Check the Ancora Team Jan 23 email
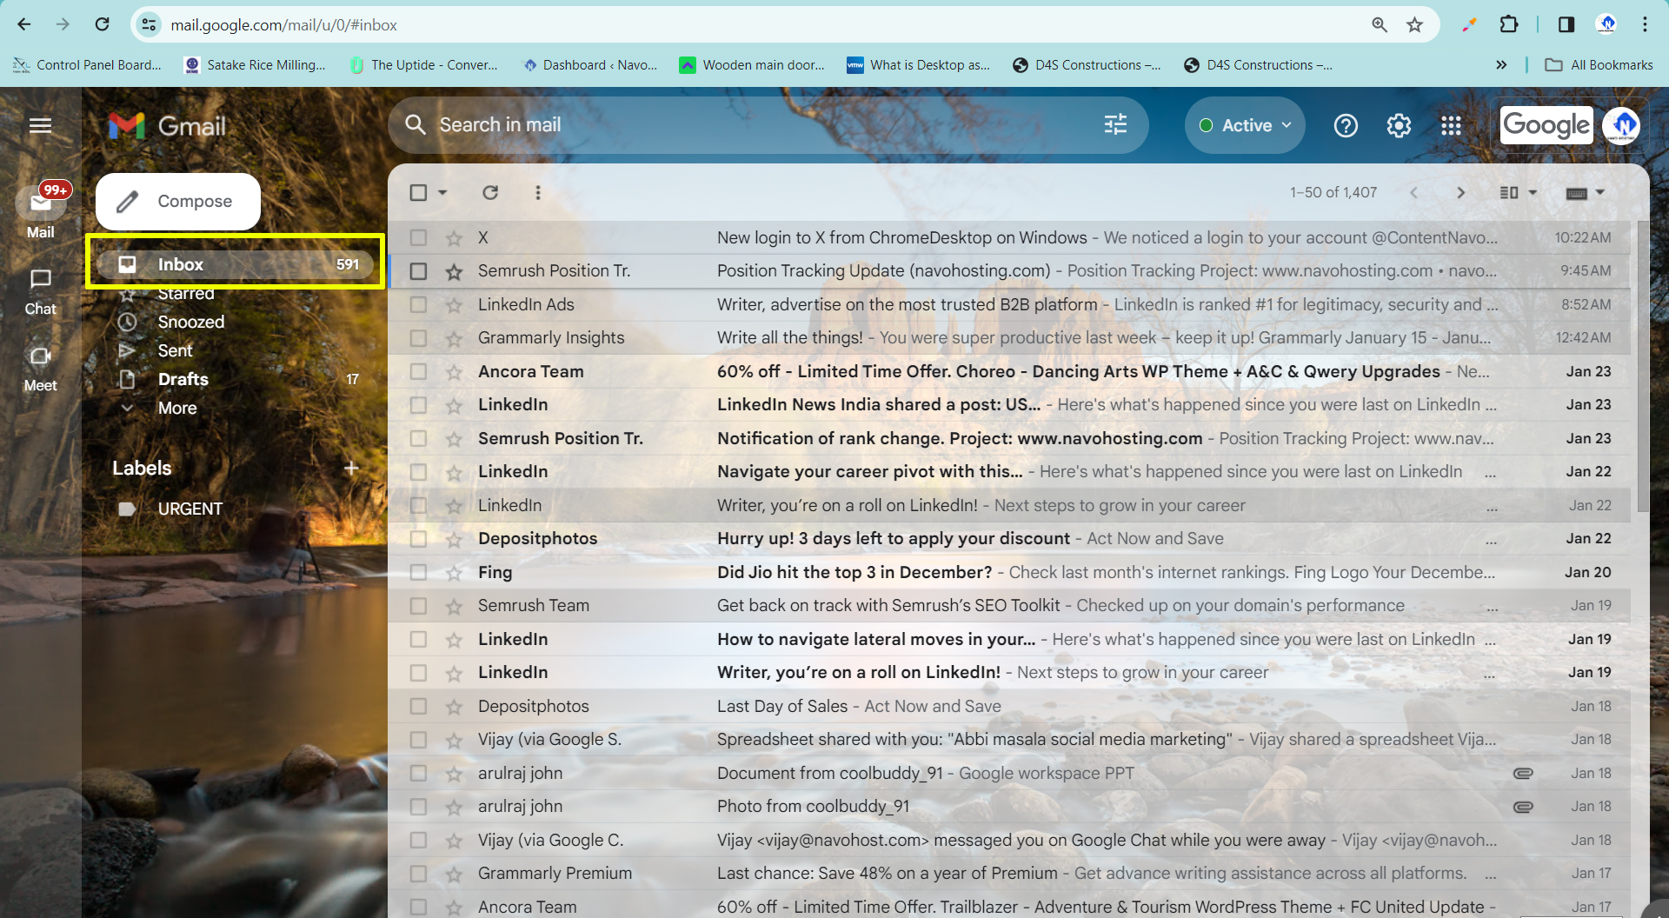Screen dimensions: 1669x918 pos(418,371)
